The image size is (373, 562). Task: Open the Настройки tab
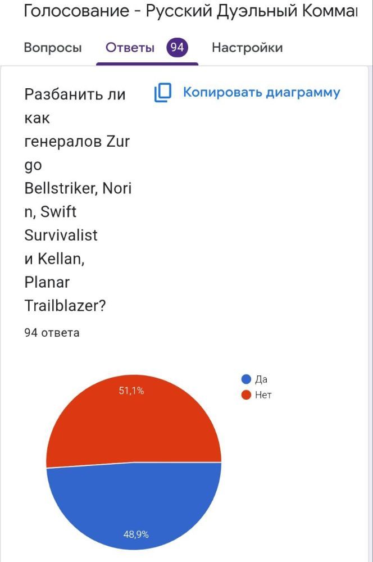pyautogui.click(x=247, y=48)
